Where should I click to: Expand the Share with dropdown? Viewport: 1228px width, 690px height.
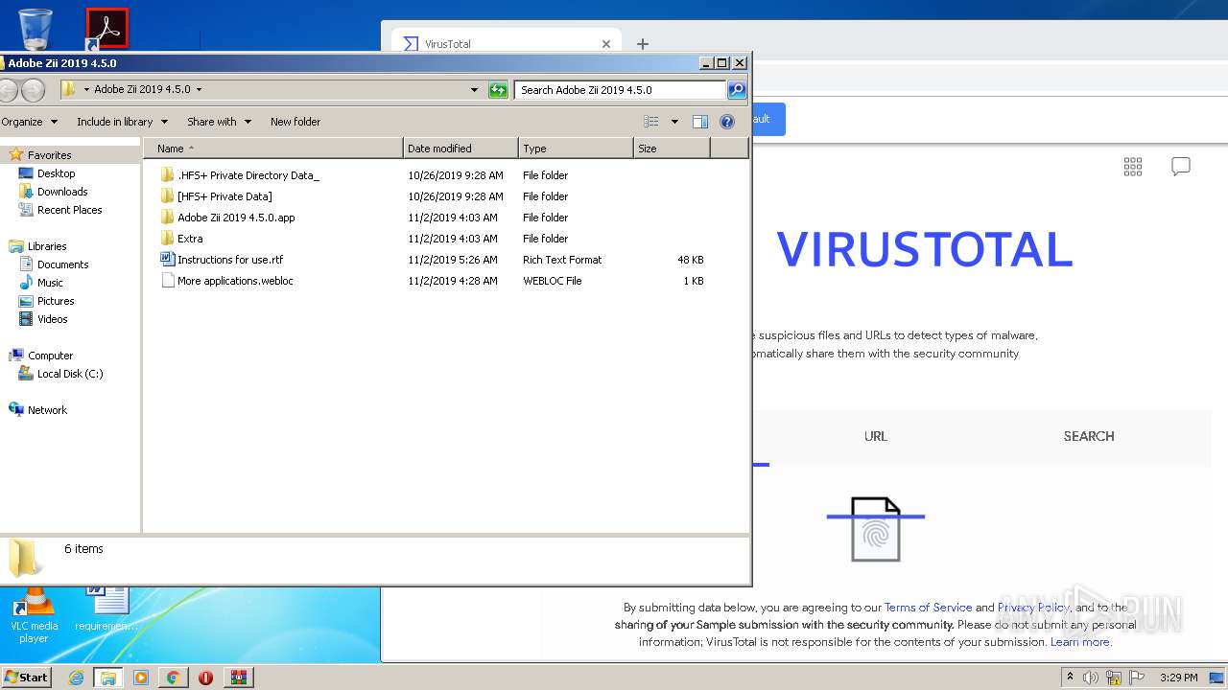pos(219,122)
